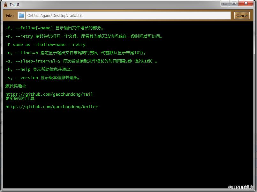Screen dimensions: 257x192
Task: Focus the file path input field
Action: click(128, 16)
